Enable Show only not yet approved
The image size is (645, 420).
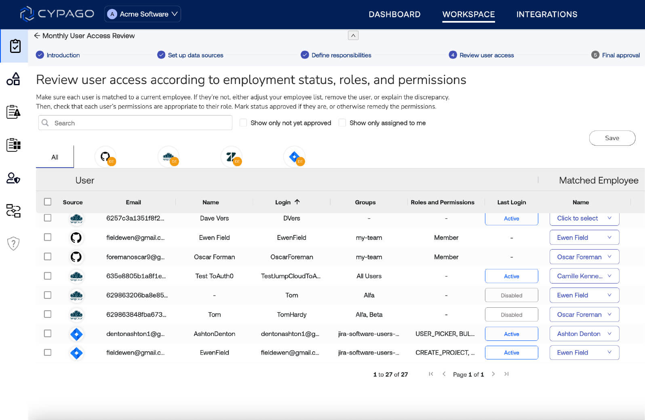point(243,123)
